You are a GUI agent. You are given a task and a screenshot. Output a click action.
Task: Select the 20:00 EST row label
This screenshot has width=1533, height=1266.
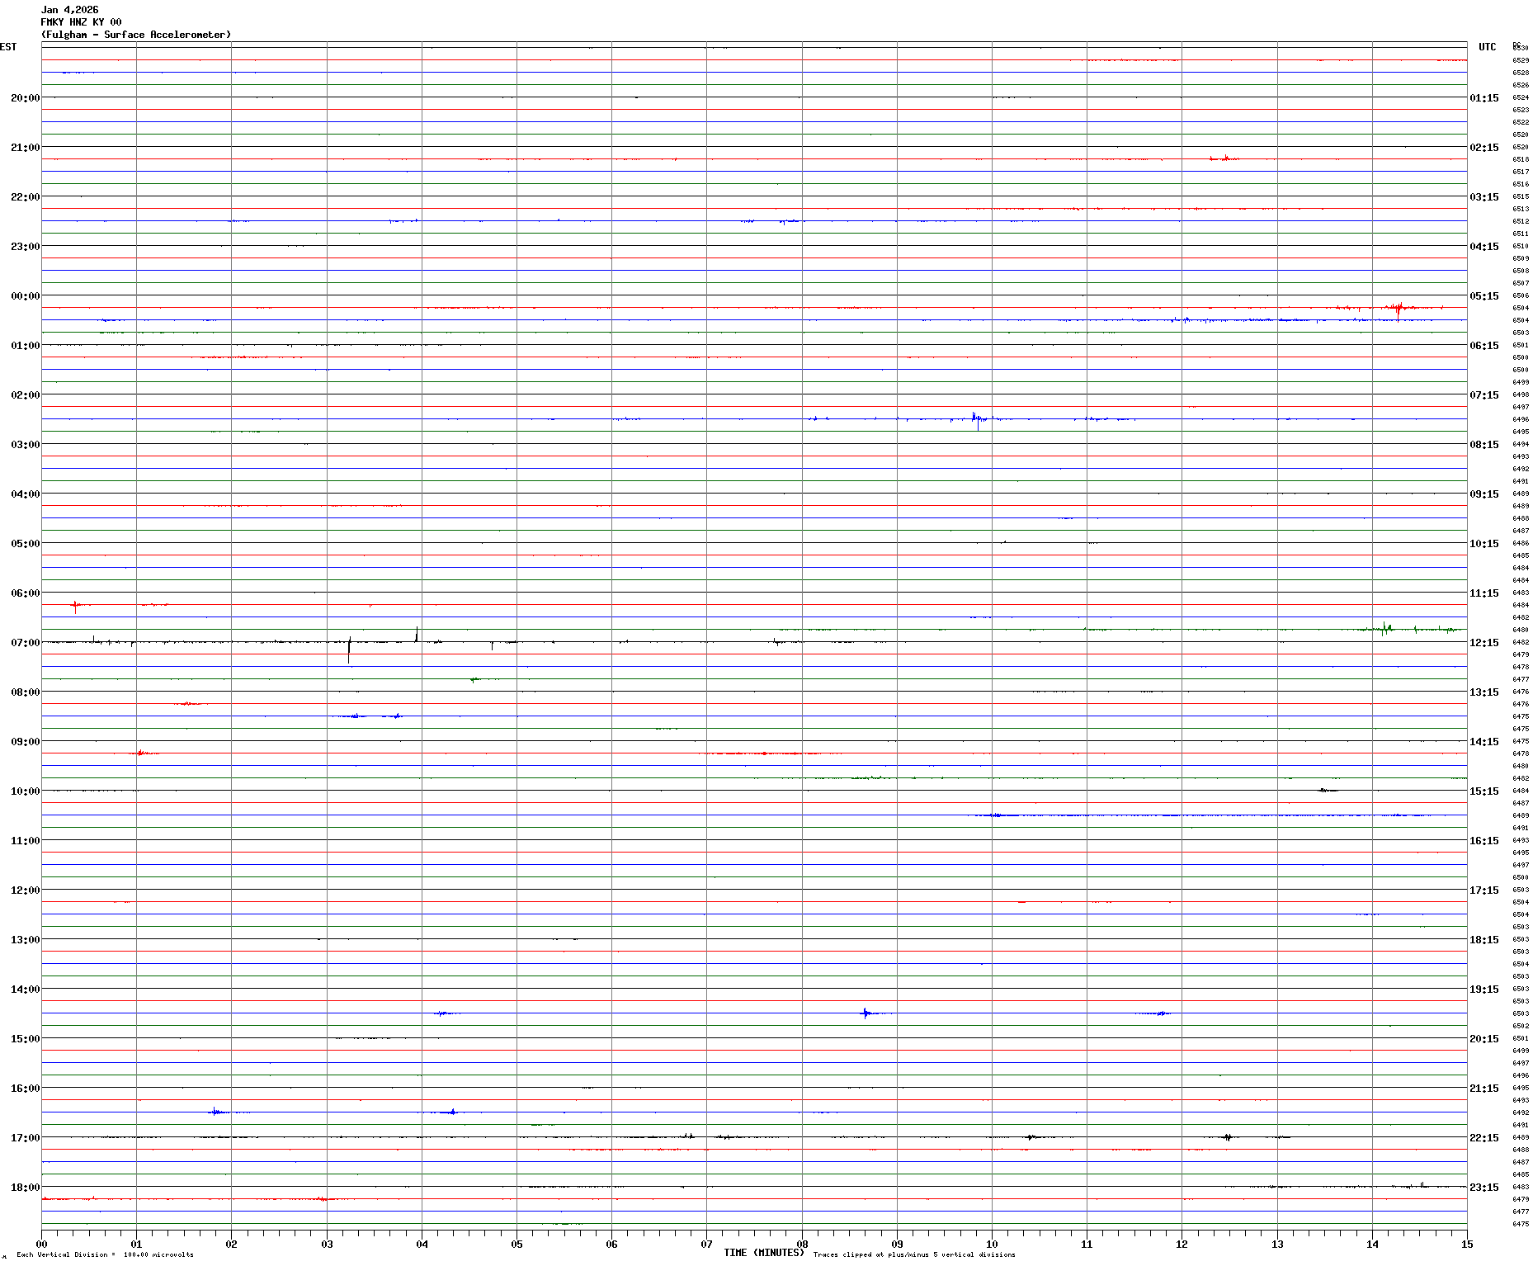[25, 98]
